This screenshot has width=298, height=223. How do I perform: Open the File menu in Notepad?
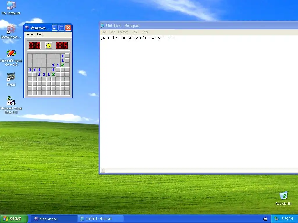pyautogui.click(x=104, y=32)
